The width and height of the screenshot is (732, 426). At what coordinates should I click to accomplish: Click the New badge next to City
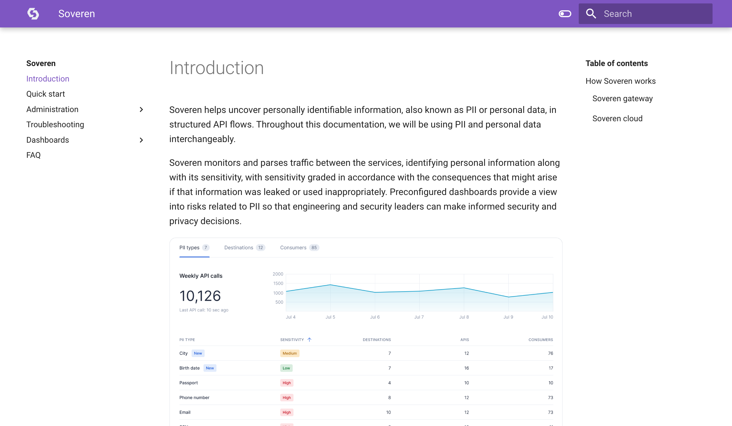pyautogui.click(x=198, y=353)
